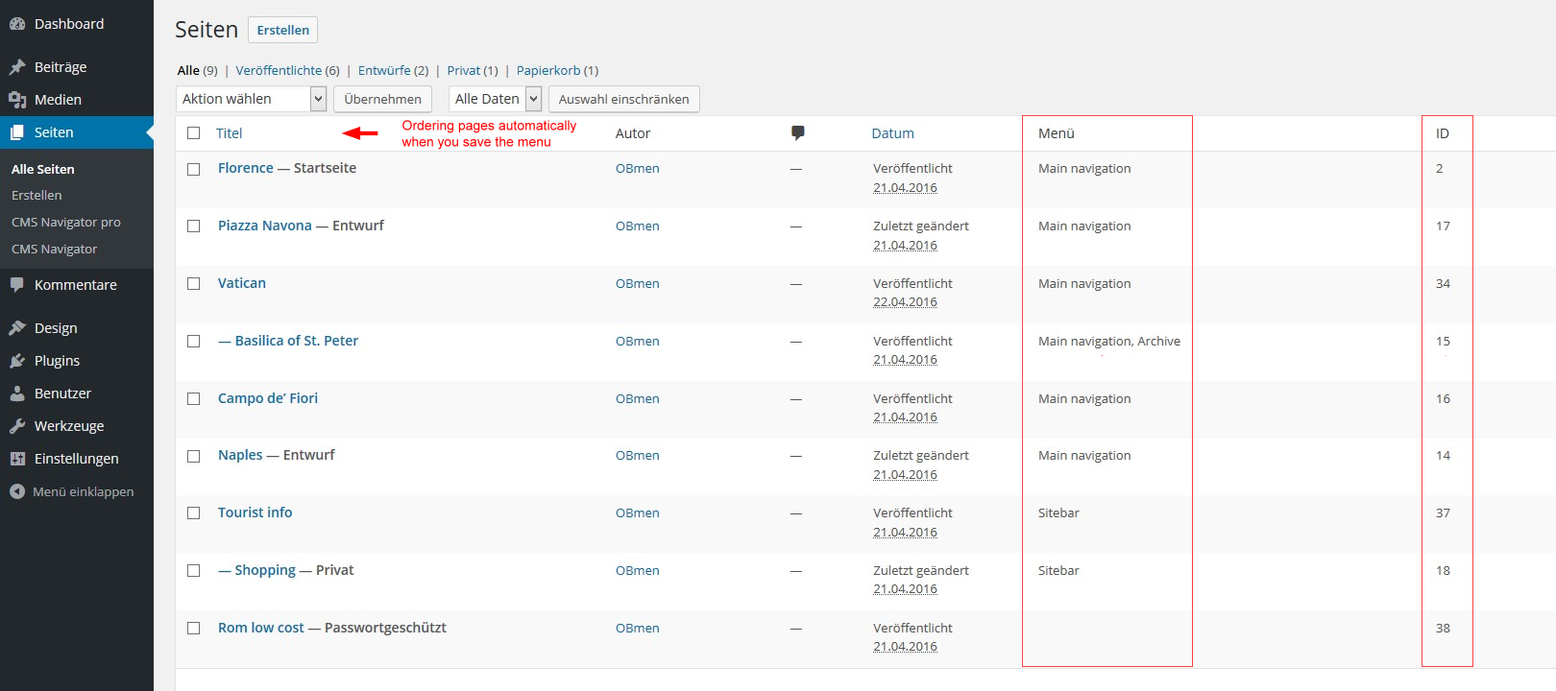Open the Kommentare menu item
This screenshot has height=691, width=1556.
pos(77,285)
